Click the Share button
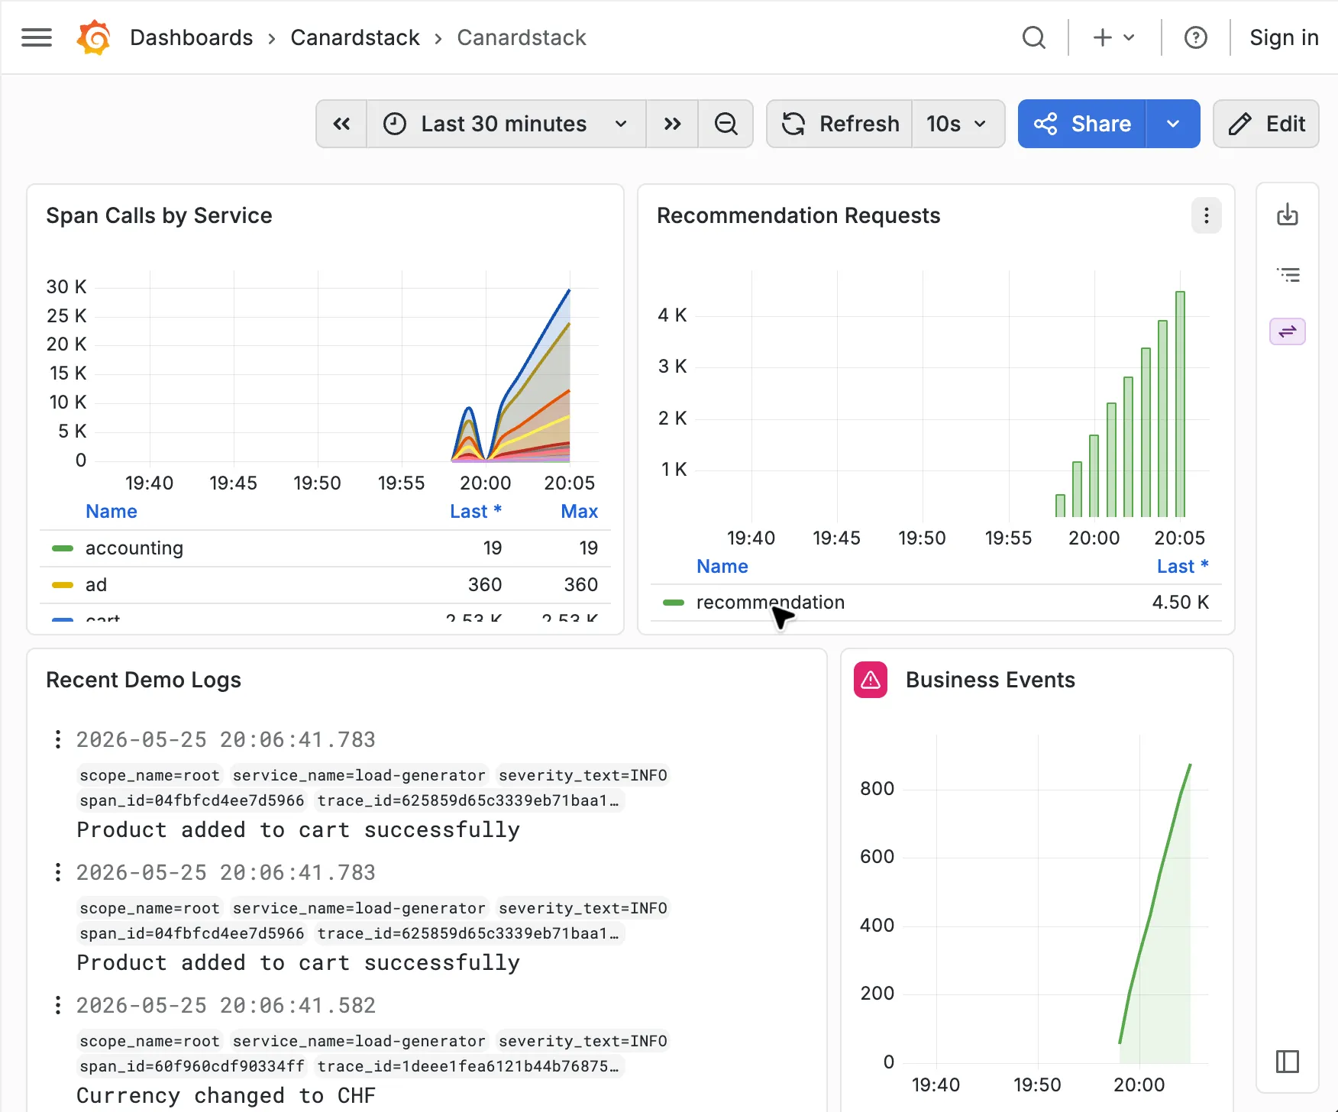 (x=1082, y=124)
